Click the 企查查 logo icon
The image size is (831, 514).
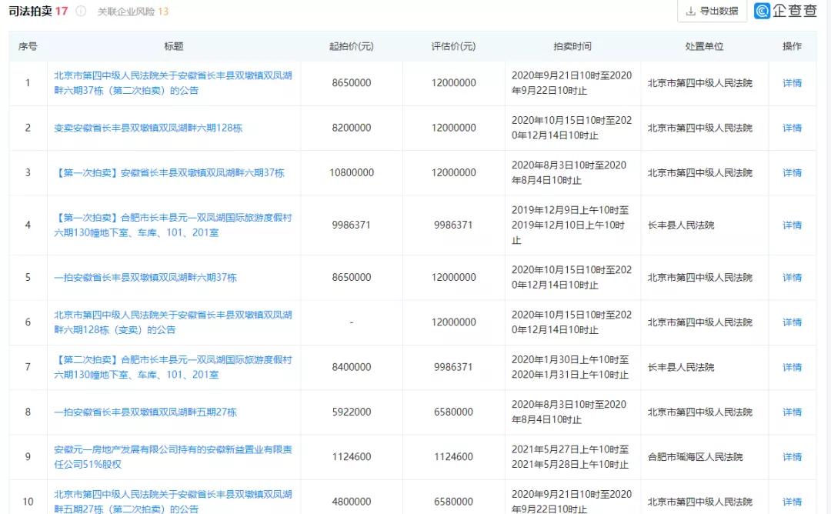pyautogui.click(x=762, y=12)
